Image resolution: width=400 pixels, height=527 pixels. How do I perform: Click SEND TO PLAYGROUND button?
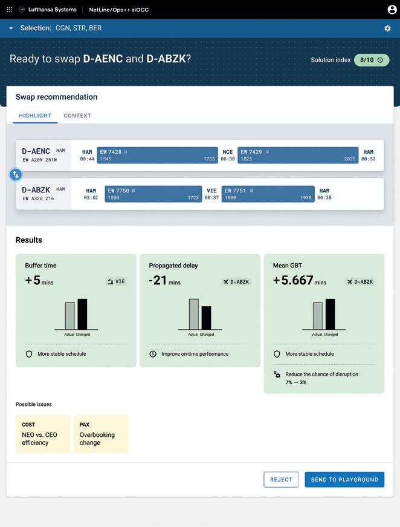344,480
